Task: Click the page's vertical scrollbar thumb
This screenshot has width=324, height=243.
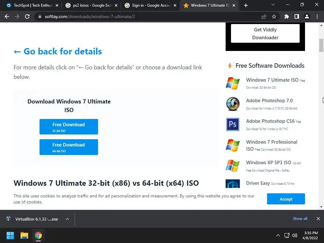Action: 321,45
